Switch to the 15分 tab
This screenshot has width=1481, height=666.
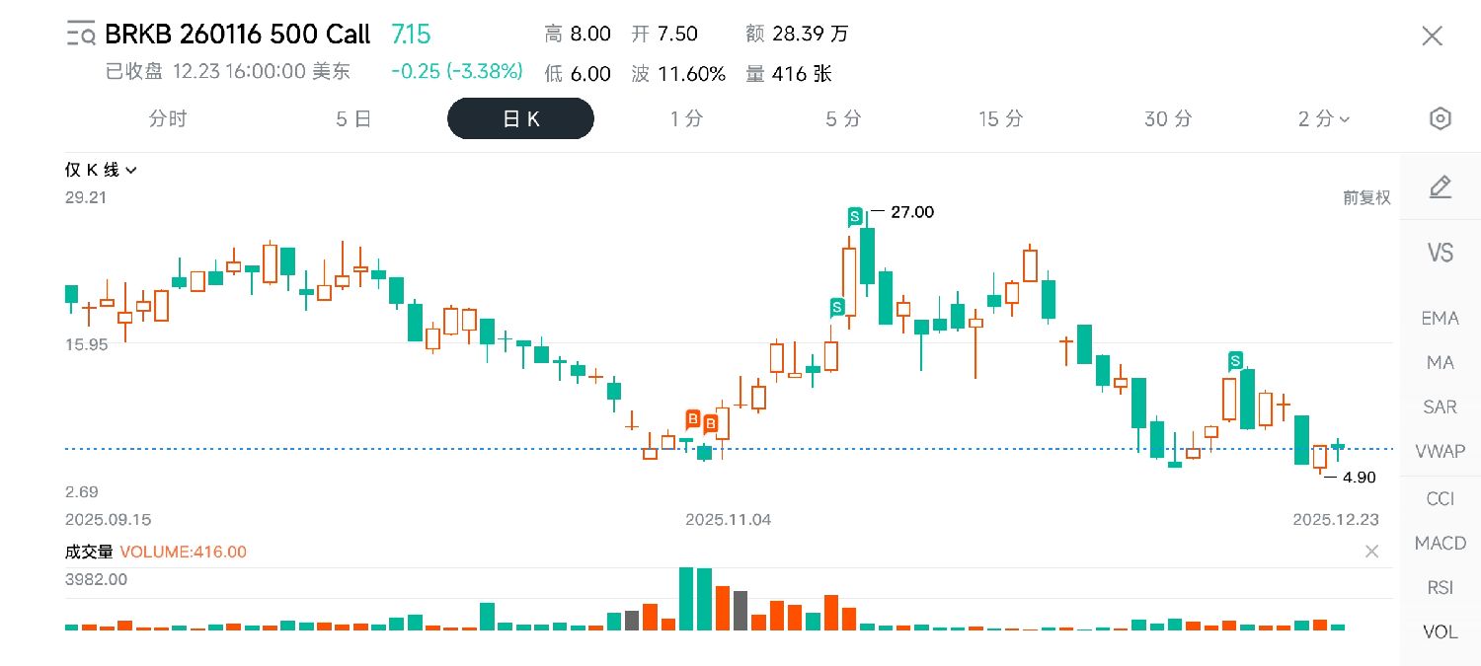point(1001,119)
